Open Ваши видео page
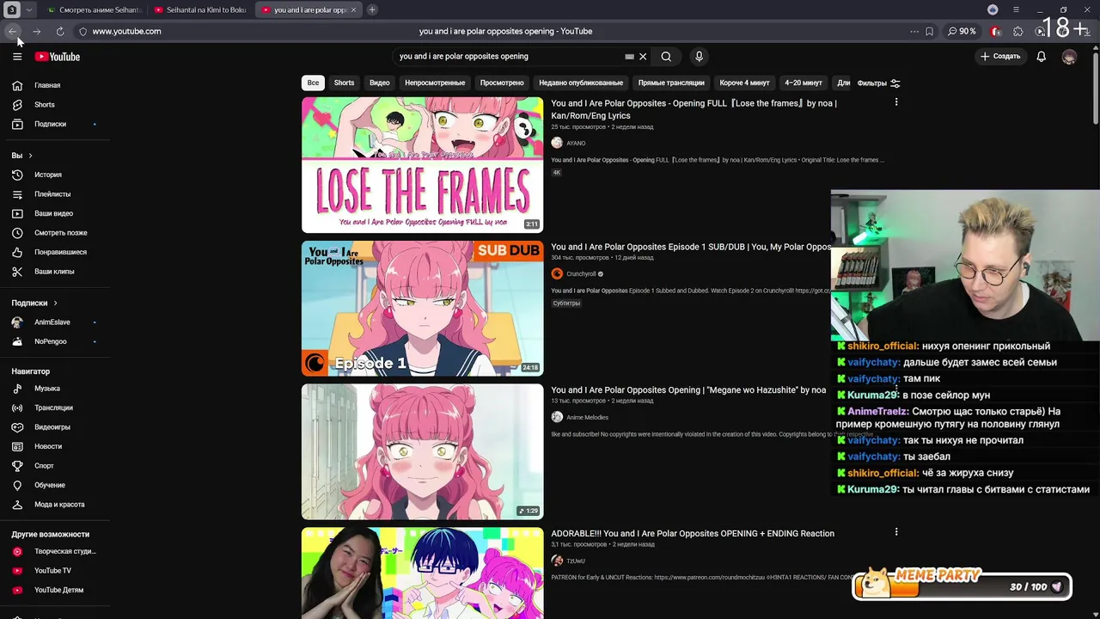The width and height of the screenshot is (1100, 619). (52, 213)
